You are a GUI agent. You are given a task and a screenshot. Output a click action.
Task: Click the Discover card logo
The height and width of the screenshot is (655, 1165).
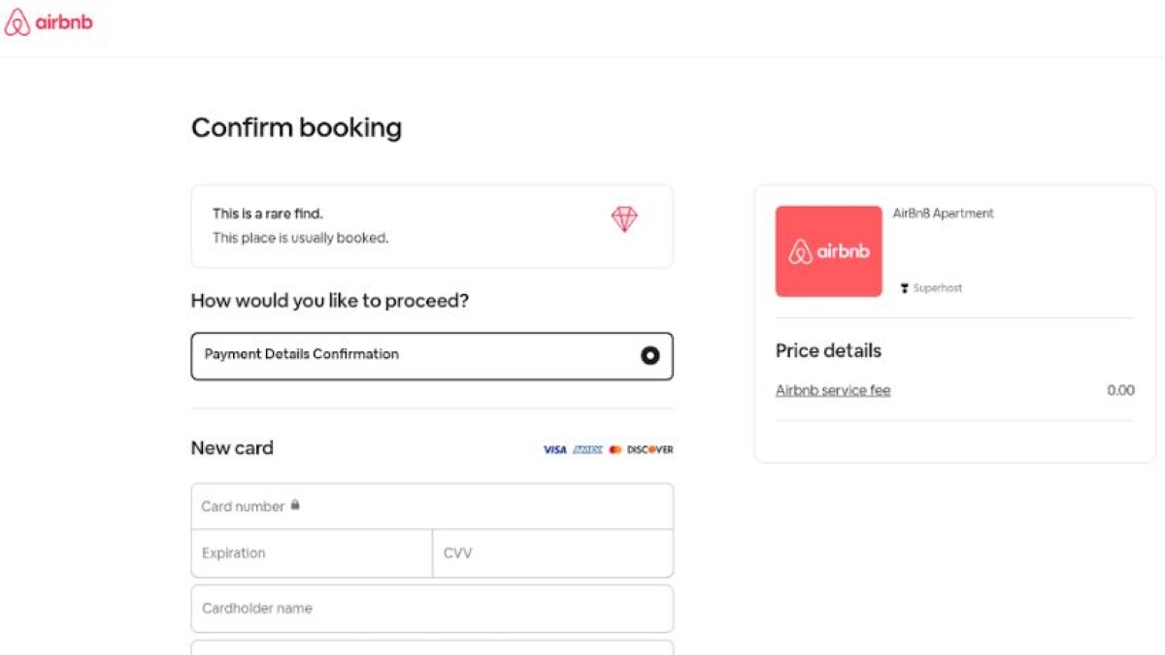[650, 449]
